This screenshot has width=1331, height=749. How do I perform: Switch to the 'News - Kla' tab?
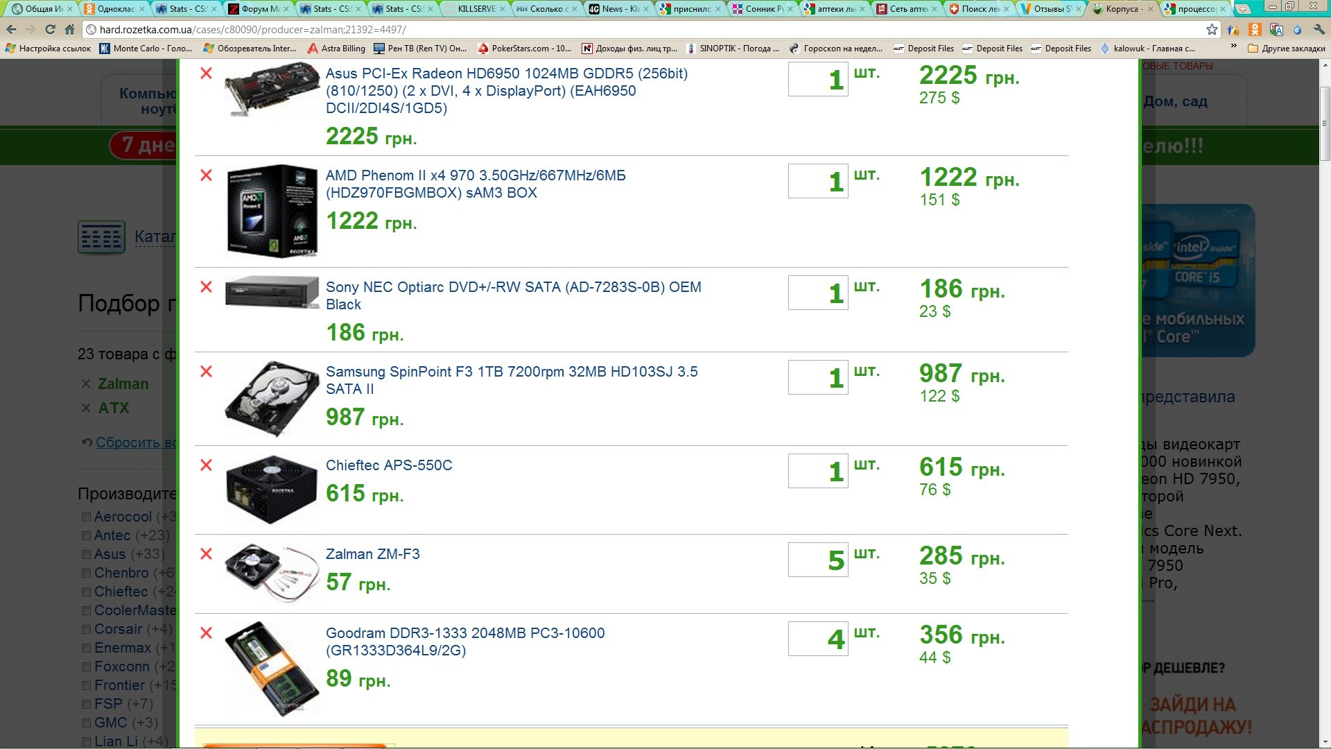click(x=618, y=9)
